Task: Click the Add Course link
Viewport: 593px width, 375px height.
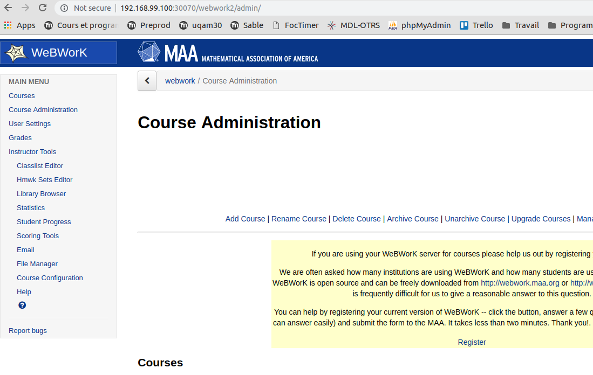Action: click(245, 219)
